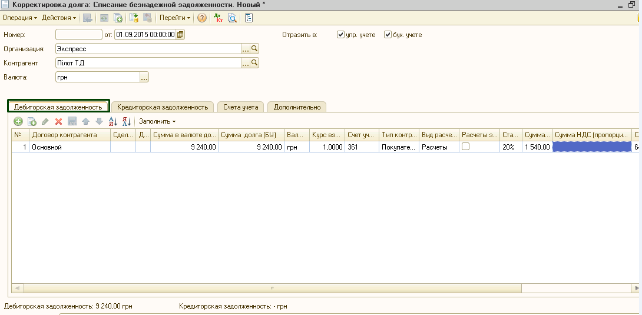Open help with the question mark icon

[x=201, y=18]
